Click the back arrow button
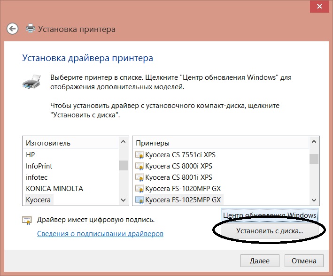The height and width of the screenshot is (276, 333). pos(13,29)
